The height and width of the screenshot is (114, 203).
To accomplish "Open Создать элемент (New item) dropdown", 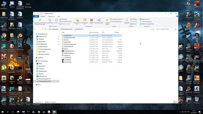I will [116, 19].
